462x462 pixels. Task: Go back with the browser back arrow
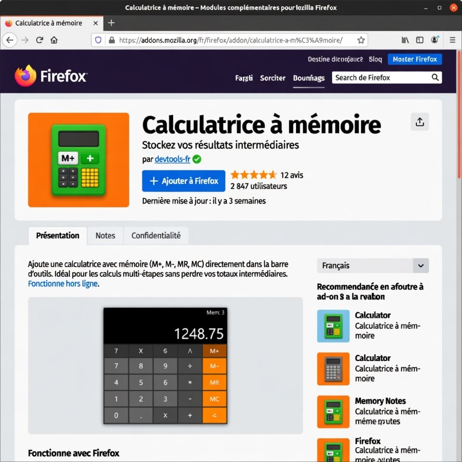point(10,40)
